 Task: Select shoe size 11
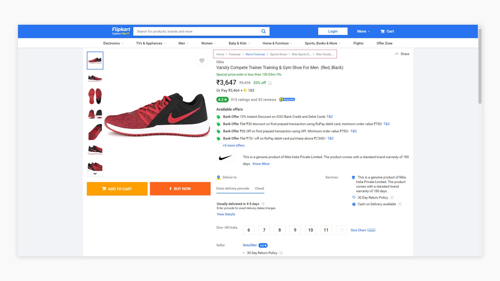pyautogui.click(x=326, y=230)
